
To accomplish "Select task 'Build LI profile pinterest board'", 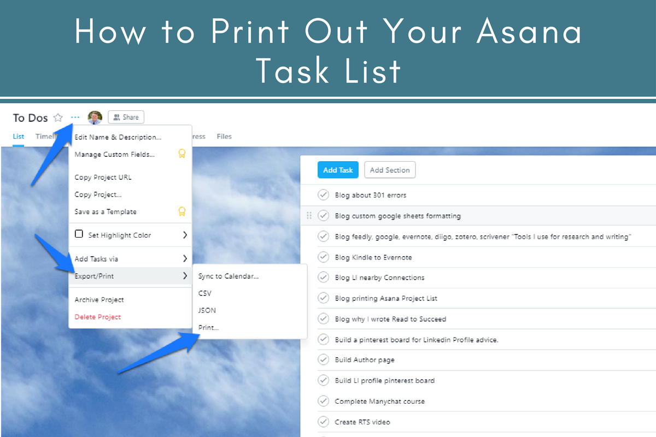I will point(385,381).
